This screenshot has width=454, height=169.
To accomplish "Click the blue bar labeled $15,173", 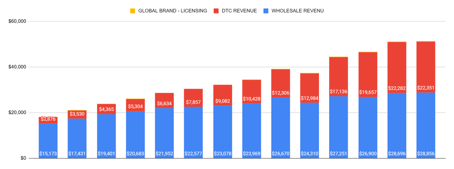I will click(48, 141).
